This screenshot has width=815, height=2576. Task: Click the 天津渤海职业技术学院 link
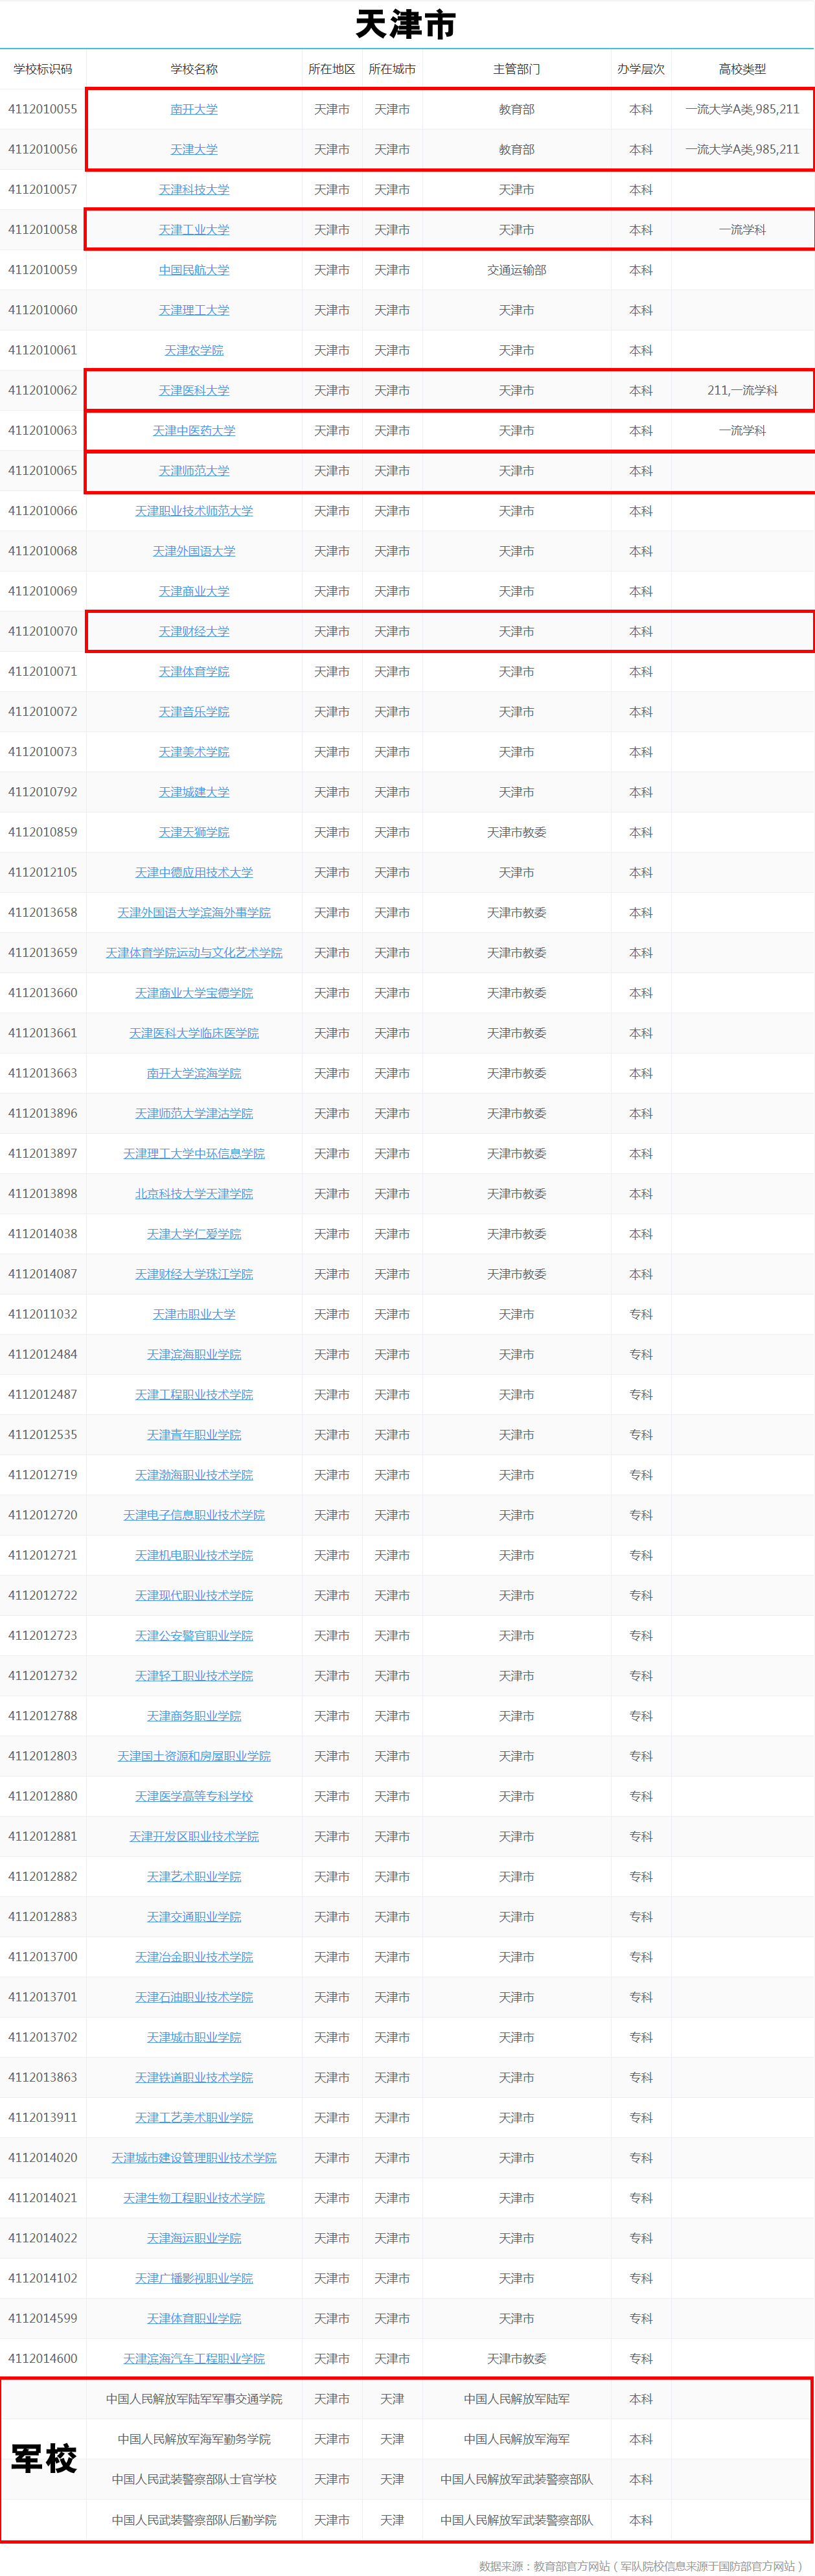pyautogui.click(x=194, y=1475)
